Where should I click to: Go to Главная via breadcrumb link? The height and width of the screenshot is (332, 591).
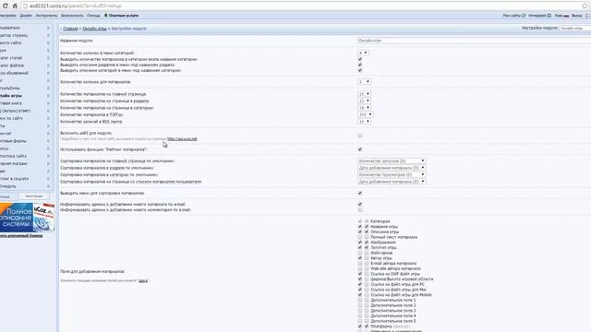pyautogui.click(x=70, y=29)
